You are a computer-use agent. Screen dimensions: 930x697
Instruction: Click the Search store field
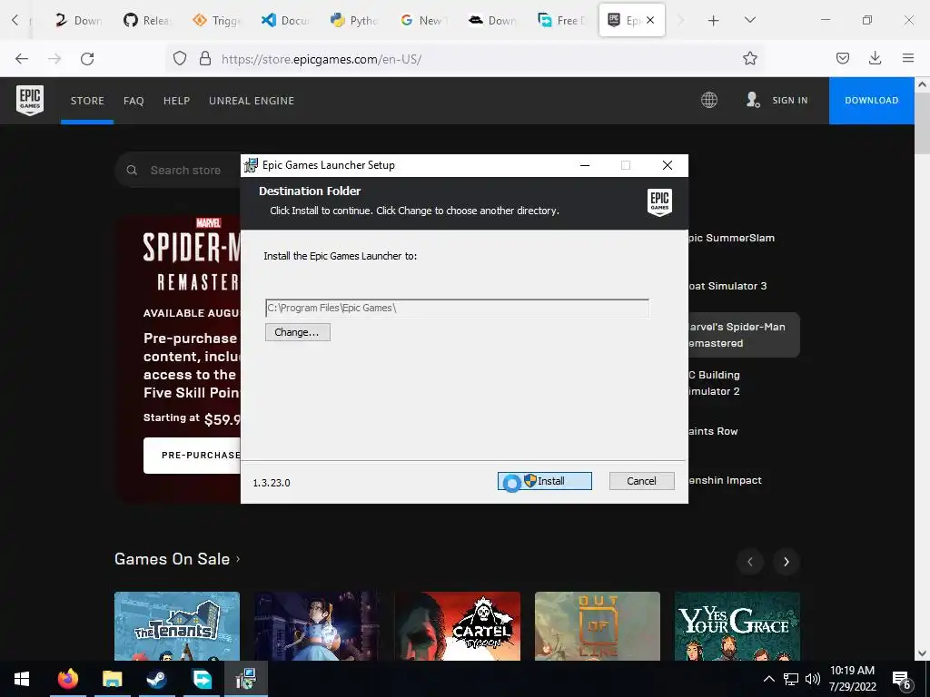(x=185, y=170)
